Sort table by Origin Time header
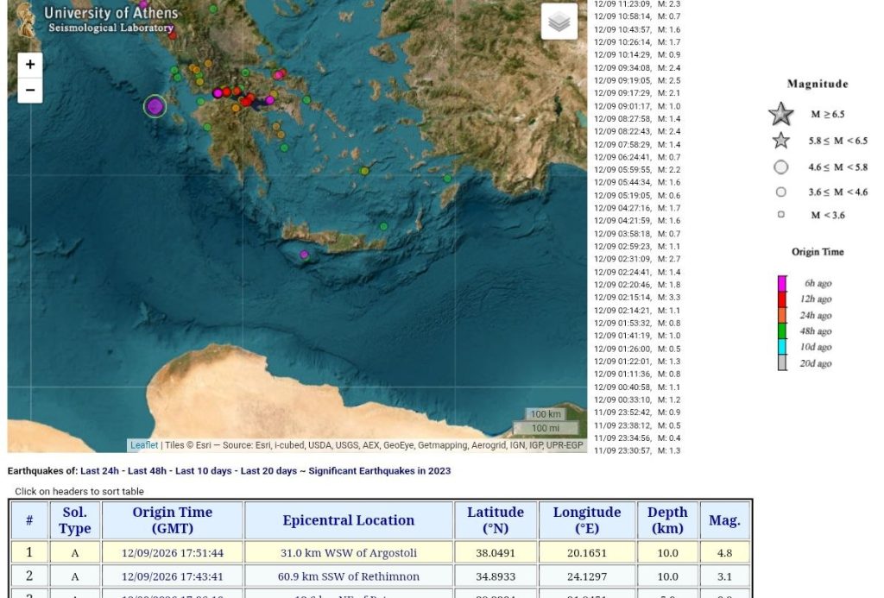The width and height of the screenshot is (884, 598). (x=173, y=520)
